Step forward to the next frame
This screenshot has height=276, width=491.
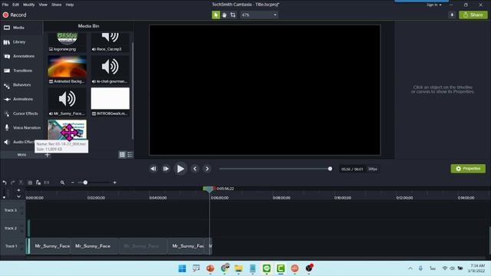(x=166, y=169)
